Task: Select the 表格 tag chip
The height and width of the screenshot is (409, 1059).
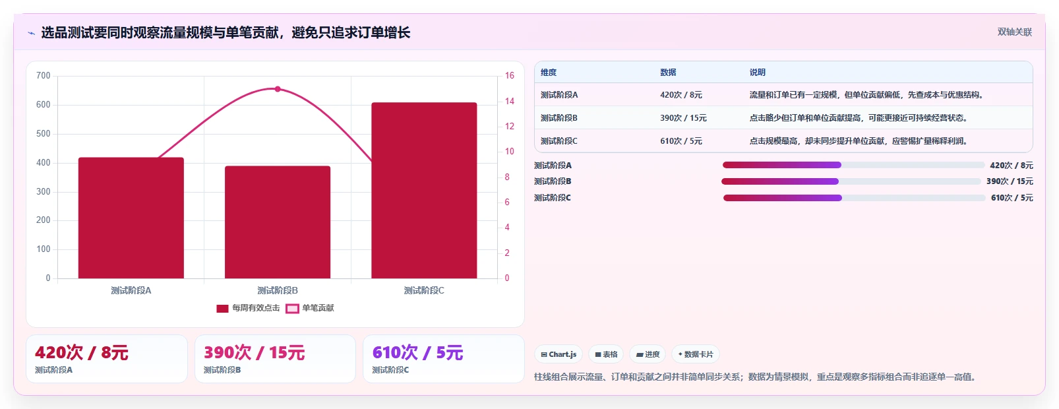Action: click(606, 354)
